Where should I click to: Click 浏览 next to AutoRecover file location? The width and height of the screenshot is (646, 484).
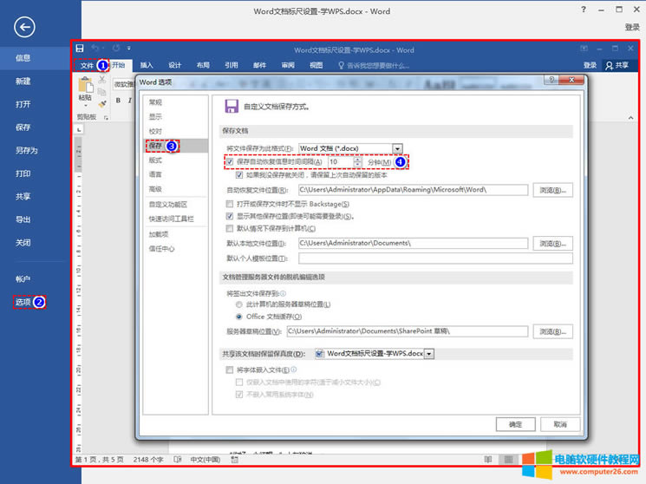click(552, 189)
